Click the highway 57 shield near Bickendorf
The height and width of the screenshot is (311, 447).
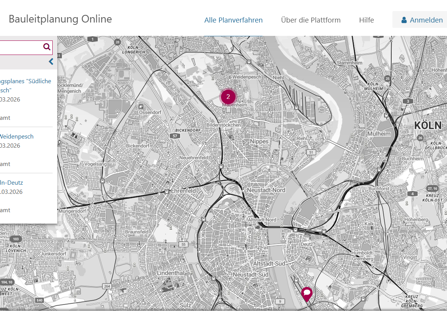pos(175,136)
